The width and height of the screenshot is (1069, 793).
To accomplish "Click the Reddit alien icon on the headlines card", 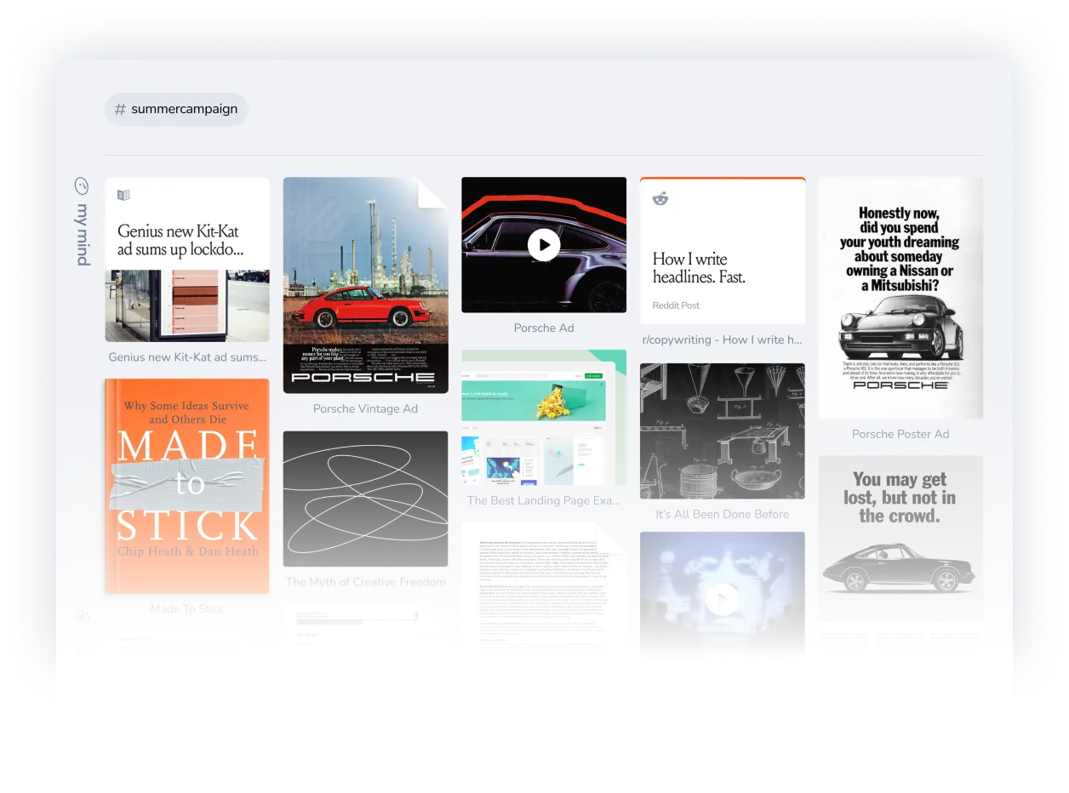I will pyautogui.click(x=660, y=199).
